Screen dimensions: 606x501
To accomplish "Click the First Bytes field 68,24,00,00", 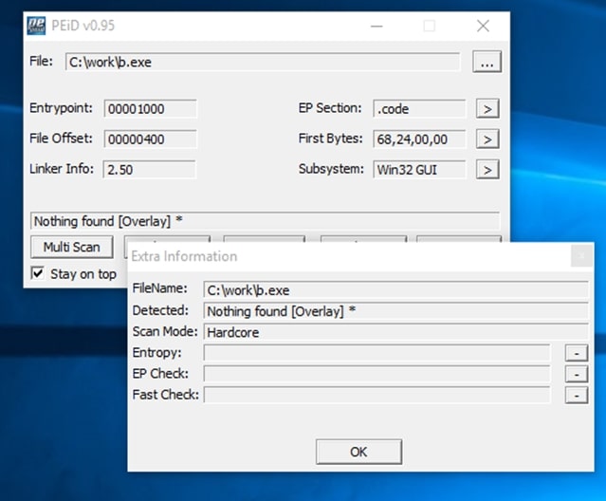I will 419,139.
